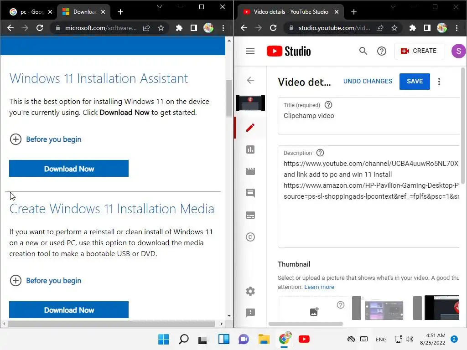Click the Studio horizontal scrollbar

306,324
